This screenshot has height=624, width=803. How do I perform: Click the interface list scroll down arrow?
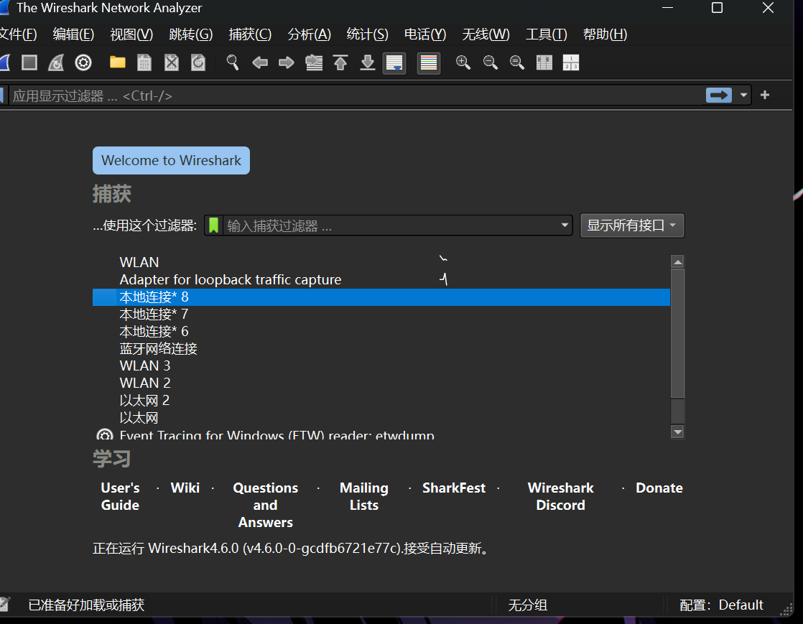click(x=677, y=432)
